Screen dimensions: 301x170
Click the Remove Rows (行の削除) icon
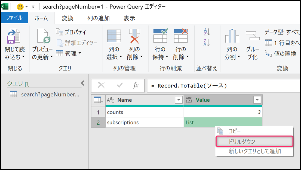[181, 36]
